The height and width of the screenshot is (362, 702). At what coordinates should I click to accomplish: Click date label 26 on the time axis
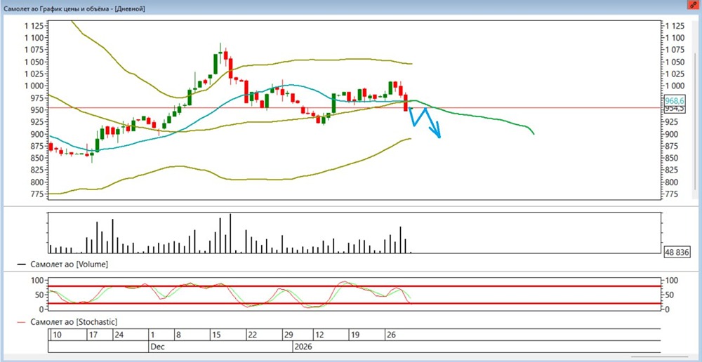click(x=390, y=335)
